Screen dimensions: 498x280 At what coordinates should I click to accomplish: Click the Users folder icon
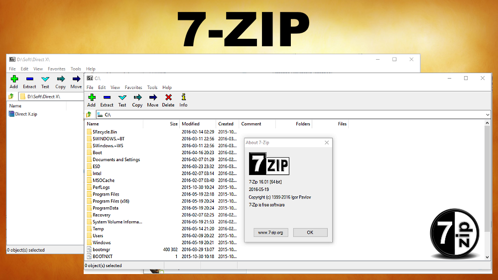[x=89, y=236]
